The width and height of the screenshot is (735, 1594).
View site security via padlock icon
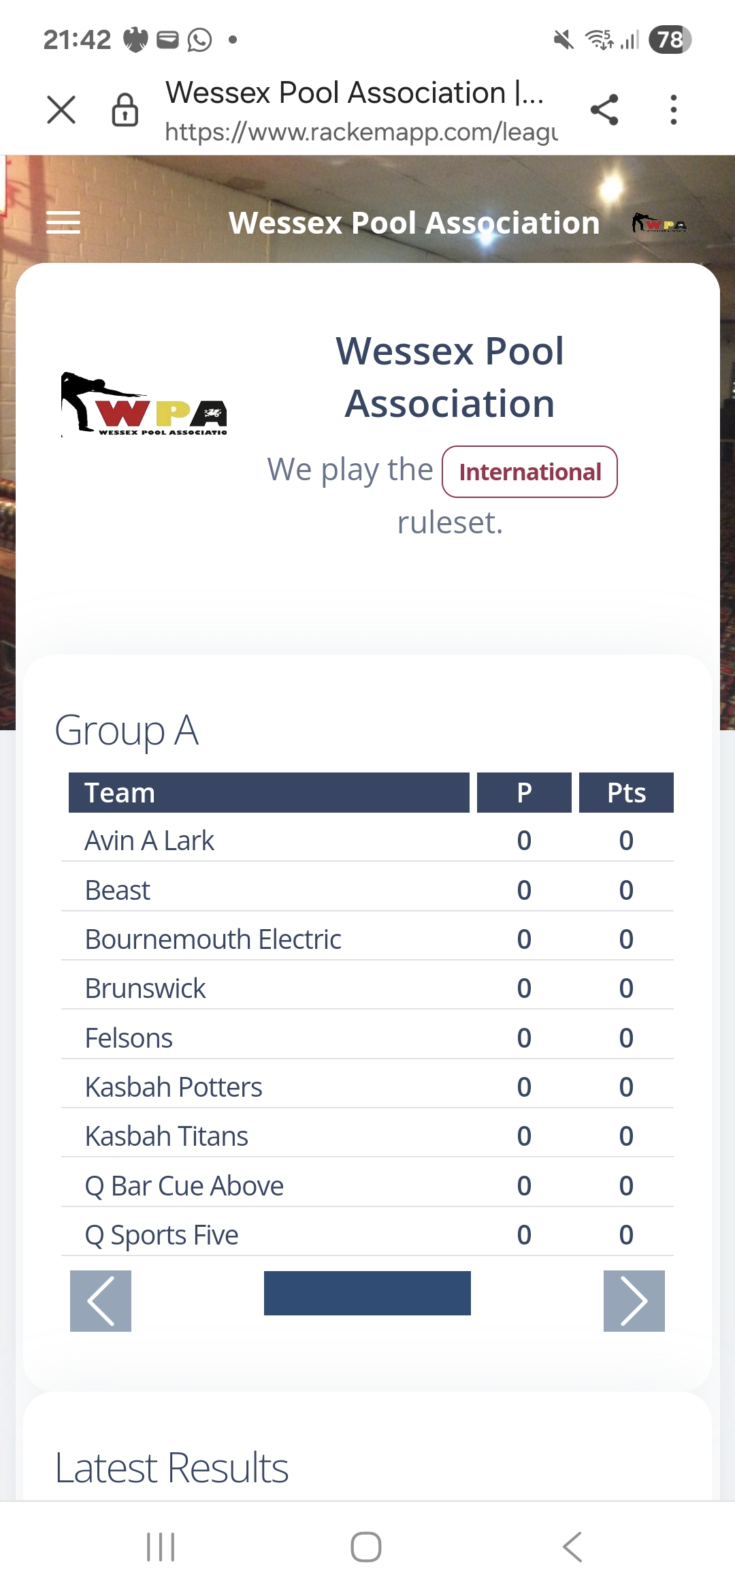tap(125, 110)
